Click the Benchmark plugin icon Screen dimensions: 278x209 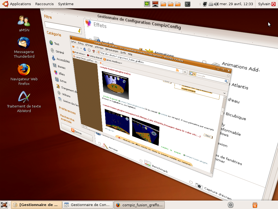[147, 164]
